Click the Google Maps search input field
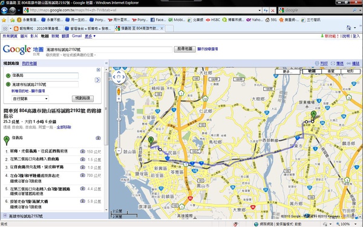The image size is (363, 227). pyautogui.click(x=109, y=50)
